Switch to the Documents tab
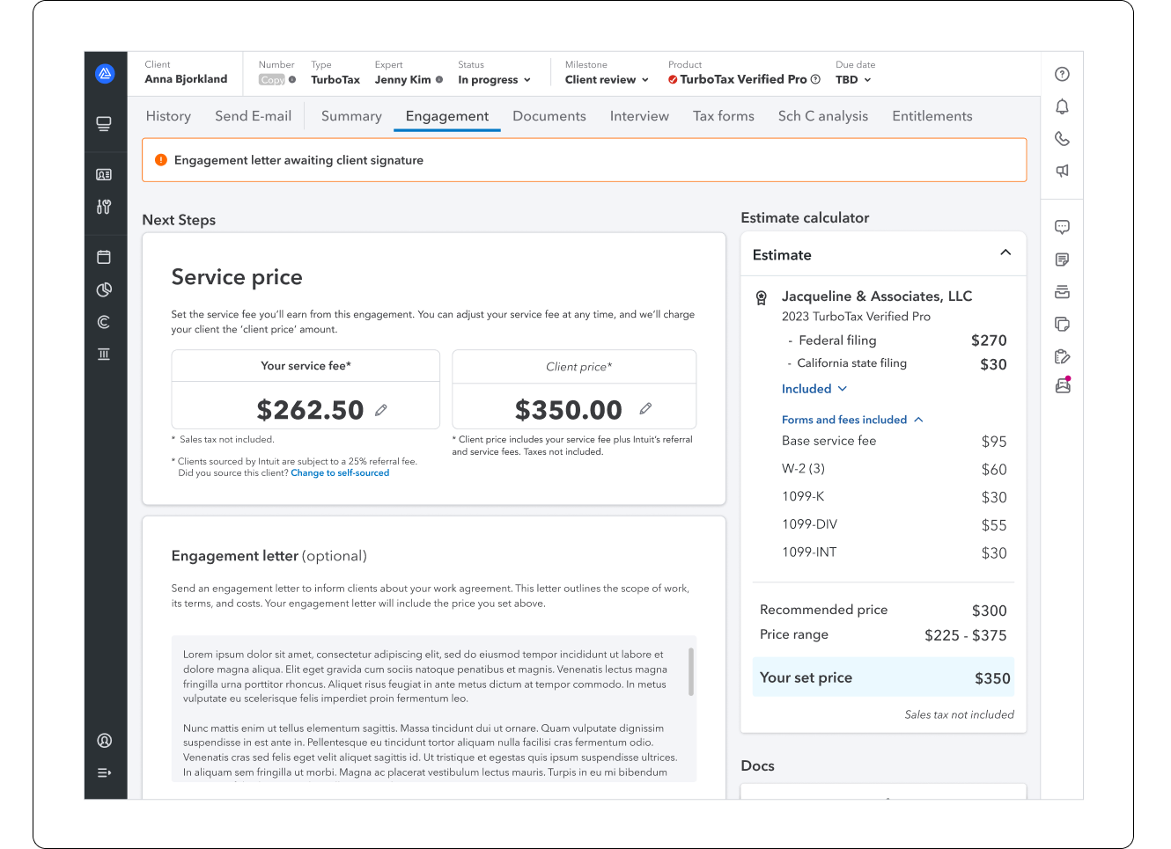This screenshot has width=1171, height=849. pos(549,116)
